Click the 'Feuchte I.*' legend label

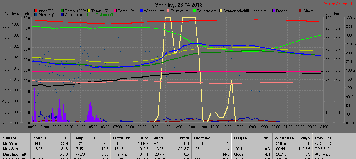pyautogui.click(x=179, y=11)
